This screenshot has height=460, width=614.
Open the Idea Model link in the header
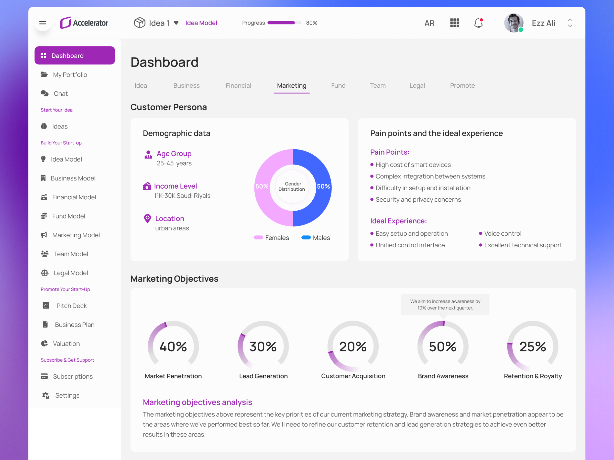(x=201, y=23)
